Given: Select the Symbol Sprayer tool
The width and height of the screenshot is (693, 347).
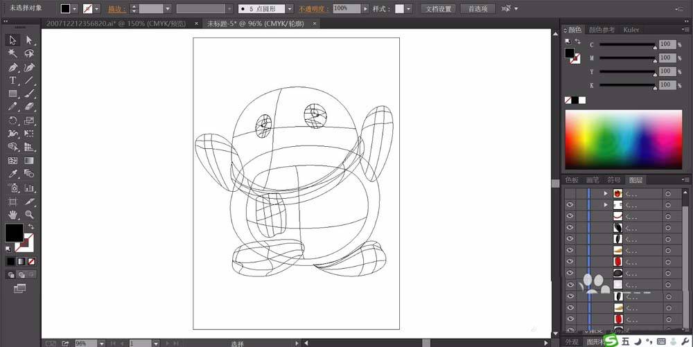Looking at the screenshot, I should (x=12, y=188).
